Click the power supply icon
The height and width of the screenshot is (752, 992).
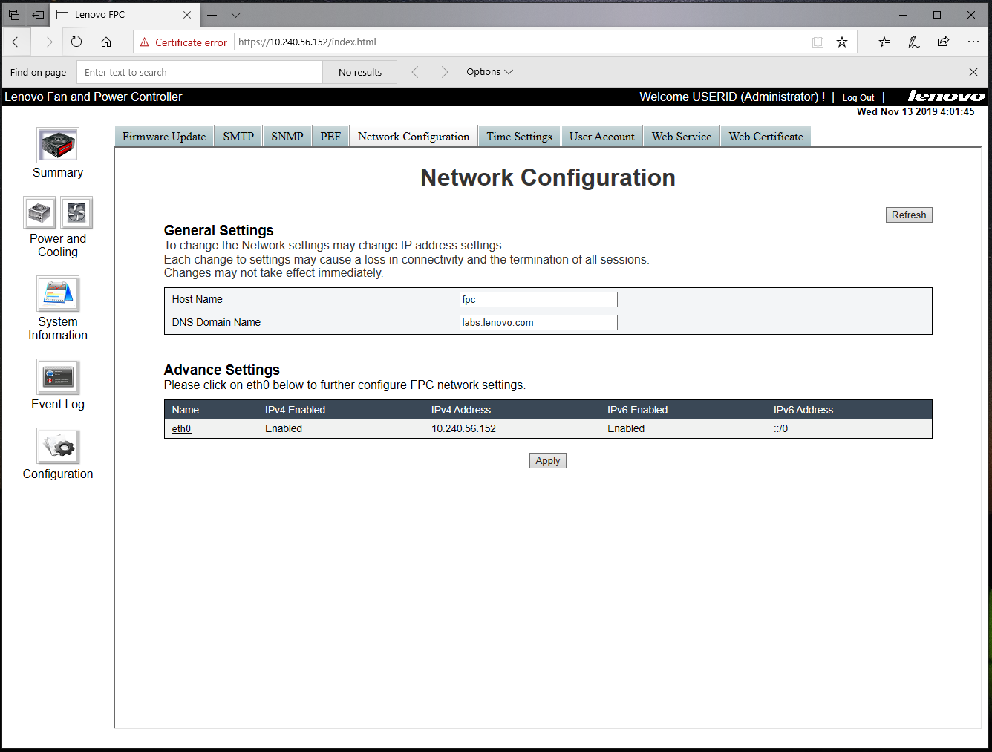coord(40,213)
